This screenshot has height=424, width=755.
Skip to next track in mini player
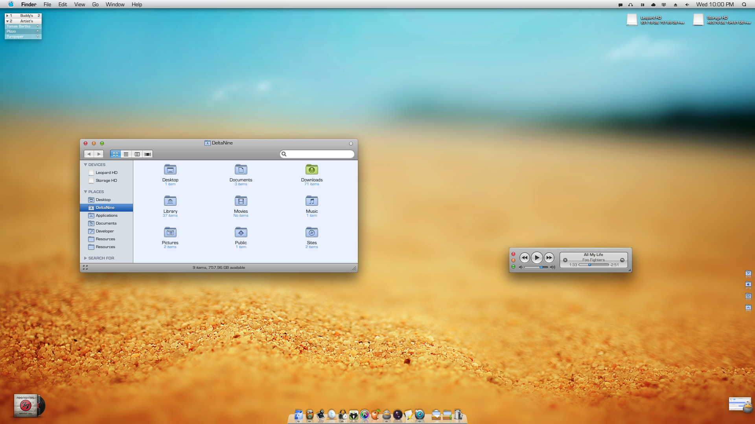tap(549, 258)
